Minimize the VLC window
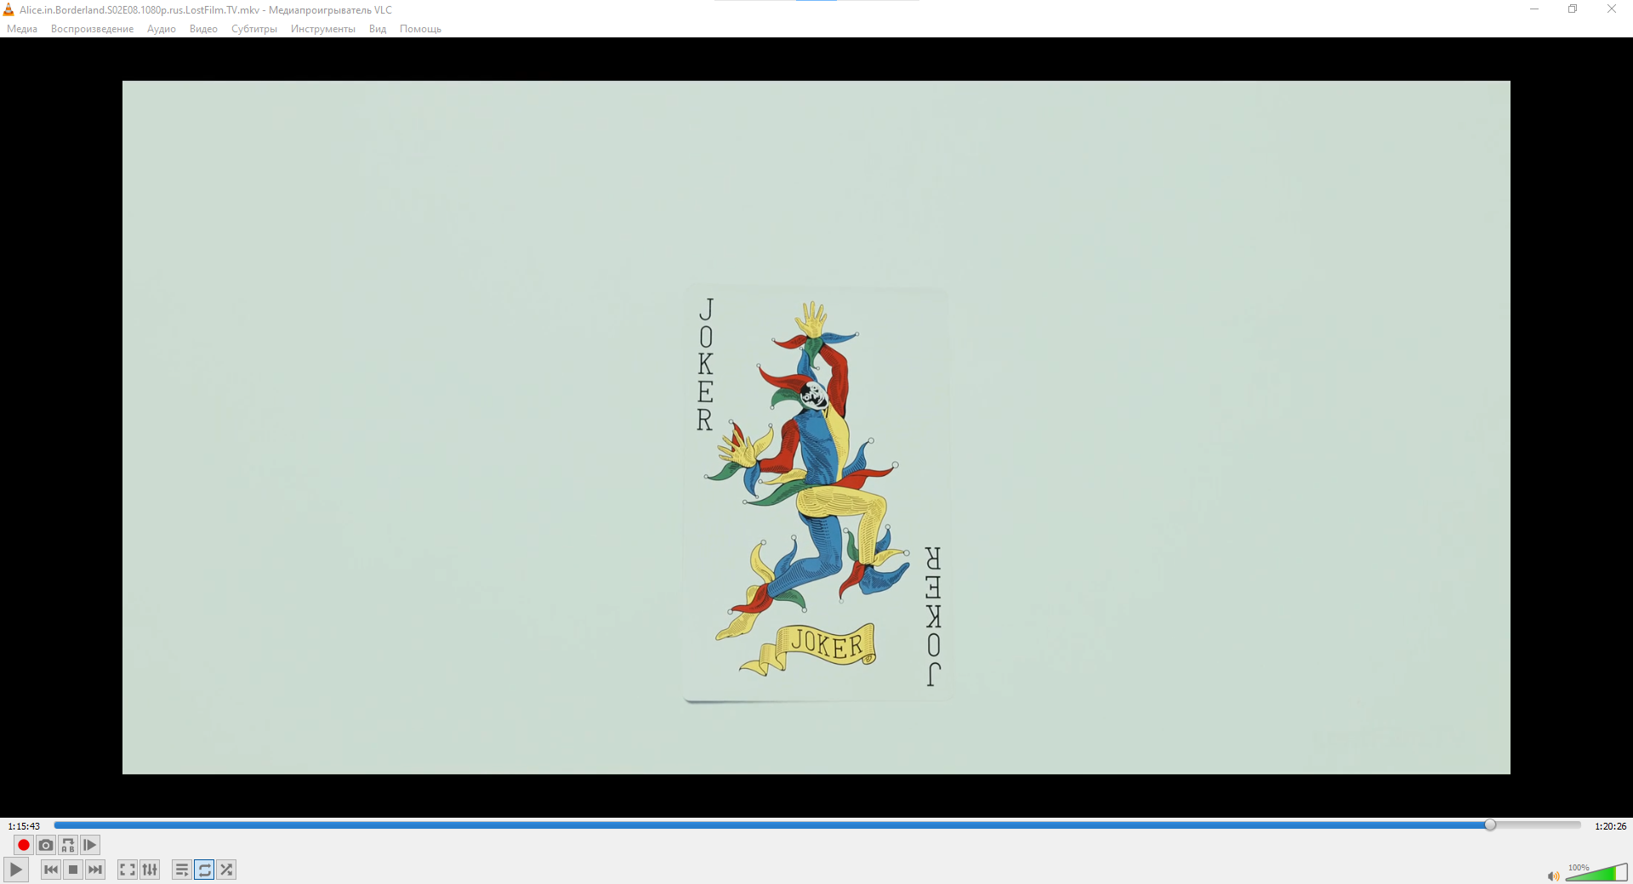The width and height of the screenshot is (1633, 884). [x=1534, y=9]
